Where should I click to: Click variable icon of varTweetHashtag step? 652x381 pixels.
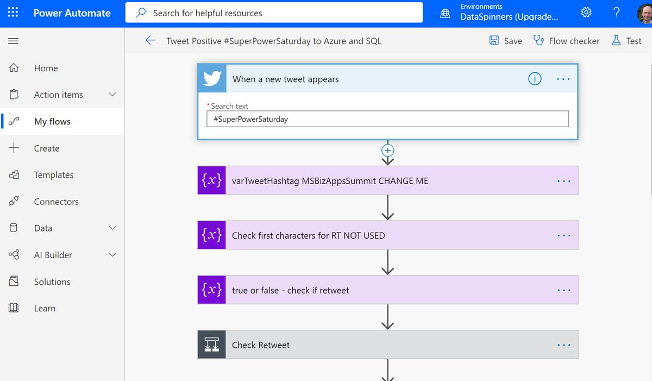click(x=211, y=180)
